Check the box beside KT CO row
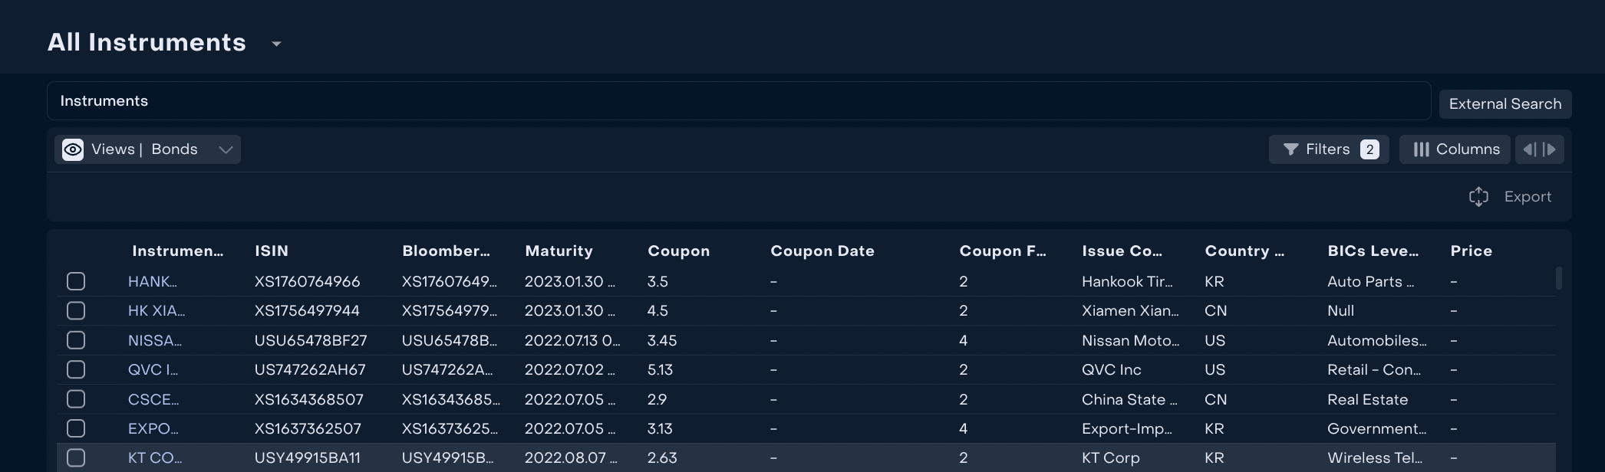 point(76,458)
